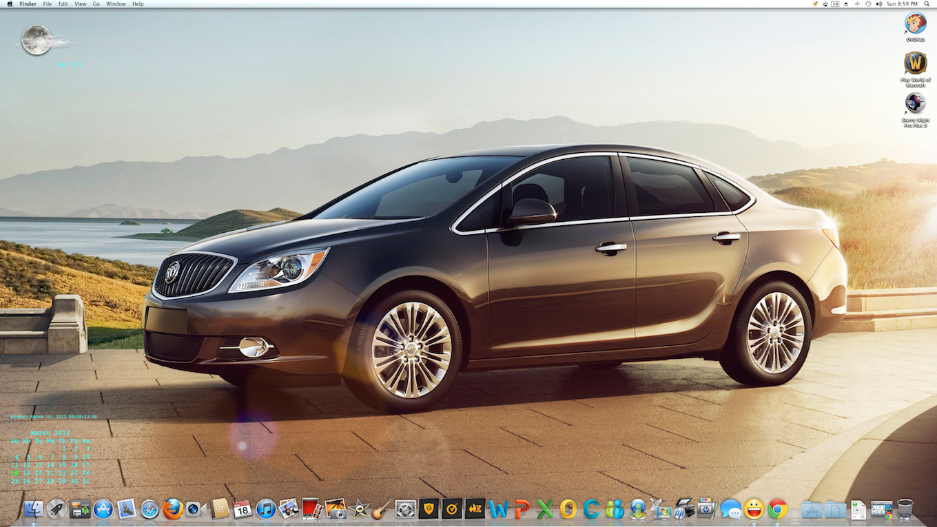The width and height of the screenshot is (937, 527).
Task: Open System Preferences gear in Dock
Action: [405, 509]
